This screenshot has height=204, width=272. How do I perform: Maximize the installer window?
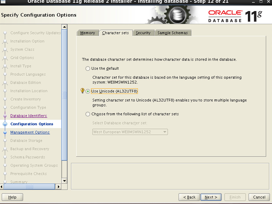261,2
